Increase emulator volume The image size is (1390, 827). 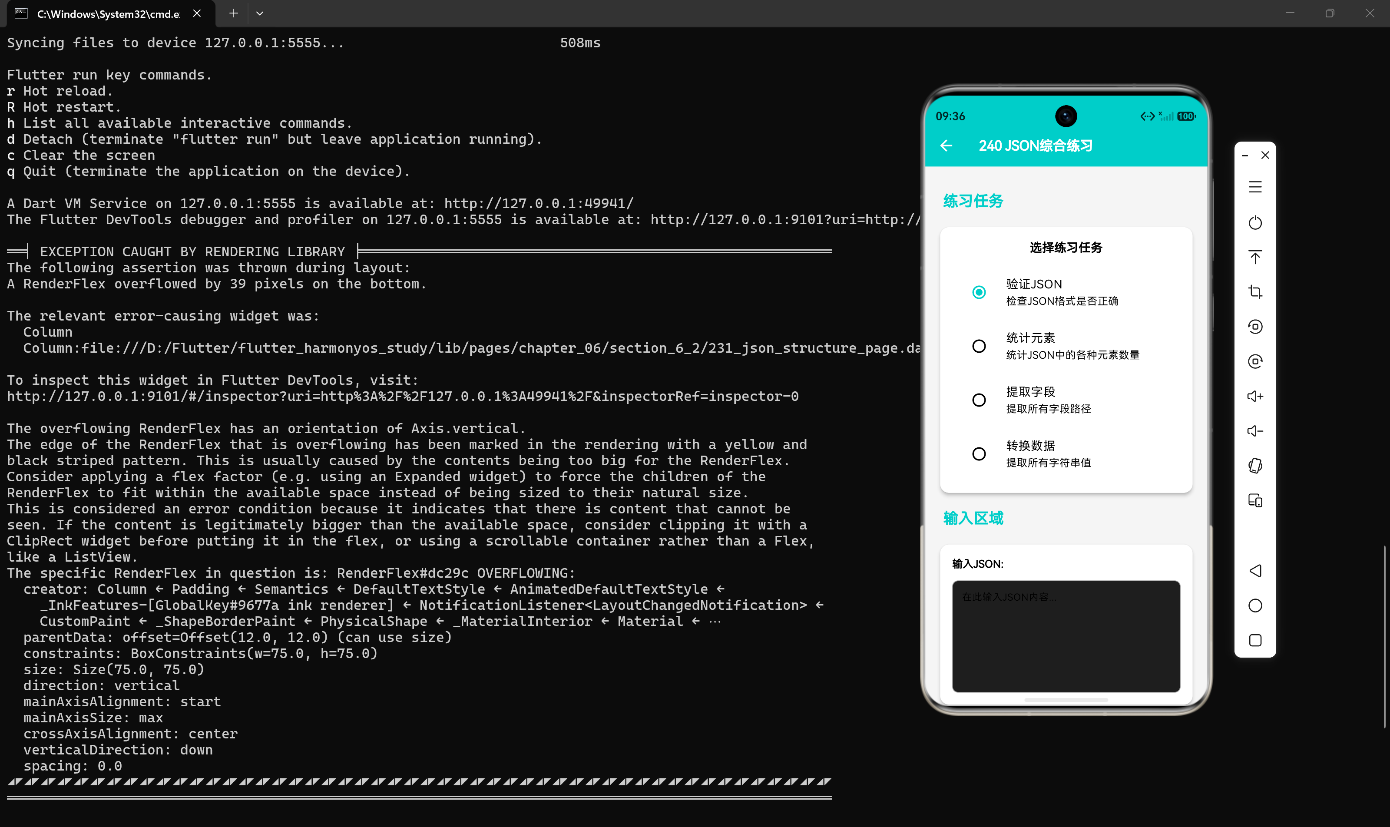click(1254, 396)
